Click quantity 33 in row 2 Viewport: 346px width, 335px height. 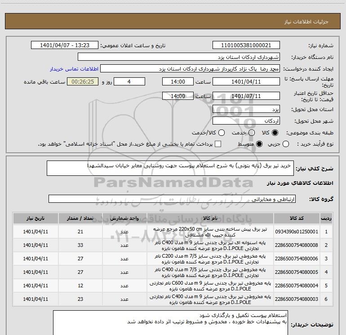coord(80,245)
